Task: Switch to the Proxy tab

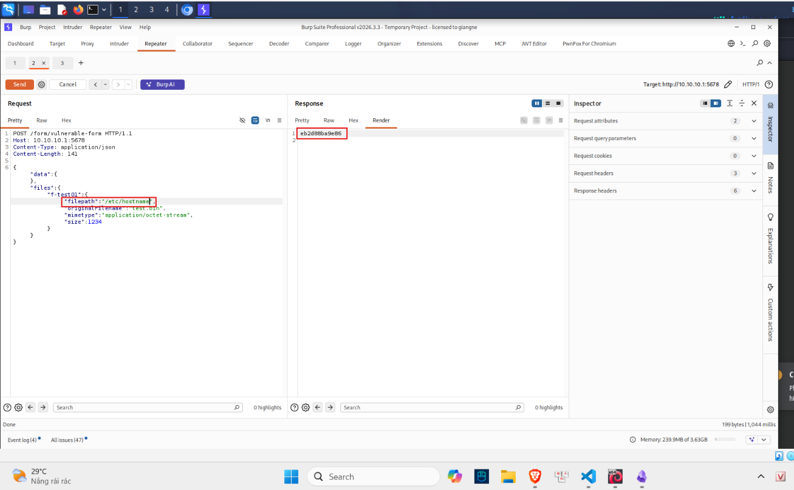Action: pos(87,44)
